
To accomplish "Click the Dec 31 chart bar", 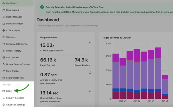I will pos(123,78).
